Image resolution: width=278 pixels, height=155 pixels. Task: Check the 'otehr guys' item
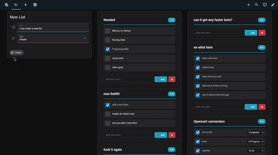coord(108,67)
